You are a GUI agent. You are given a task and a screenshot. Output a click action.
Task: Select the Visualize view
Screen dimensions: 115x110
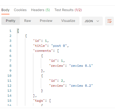coord(68,21)
